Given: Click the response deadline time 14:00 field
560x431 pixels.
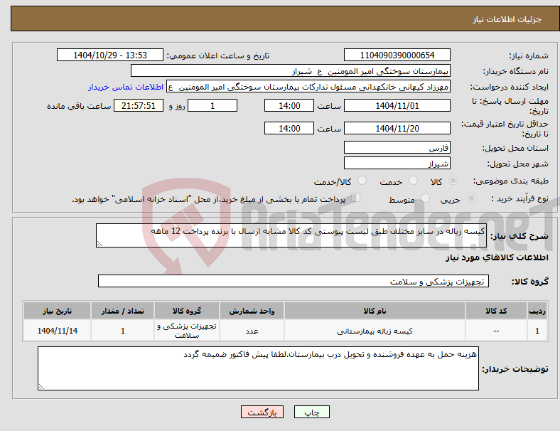Looking at the screenshot, I should pyautogui.click(x=289, y=105).
